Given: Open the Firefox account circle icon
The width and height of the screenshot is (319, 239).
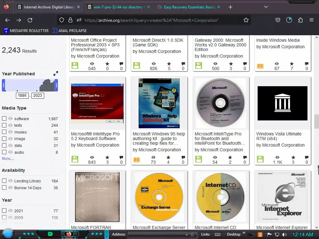Looking at the screenshot, I should (x=289, y=20).
